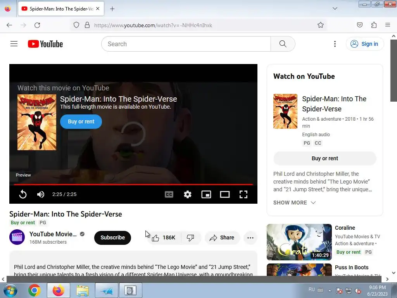Subscribe to YouTube Movies channel
Screen dimensions: 397x298
point(113,238)
